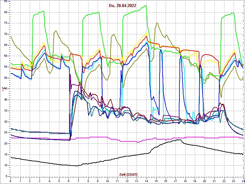The image size is (245, 184).
Task: Select the 30 label on the temperature axis
Action: [x=5, y=122]
